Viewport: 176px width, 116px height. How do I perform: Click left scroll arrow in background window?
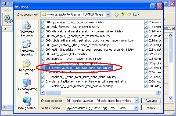(4, 107)
